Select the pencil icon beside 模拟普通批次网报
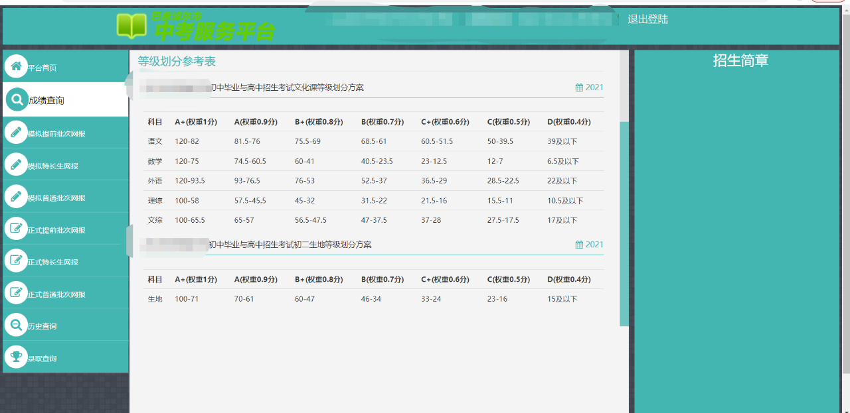 pyautogui.click(x=16, y=196)
